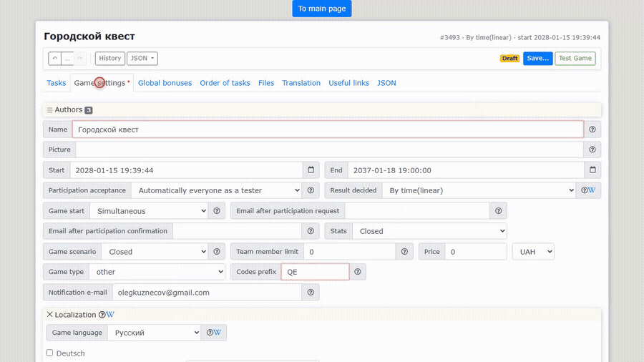The height and width of the screenshot is (362, 644).
Task: Expand the Authors section header
Action: tap(322, 110)
